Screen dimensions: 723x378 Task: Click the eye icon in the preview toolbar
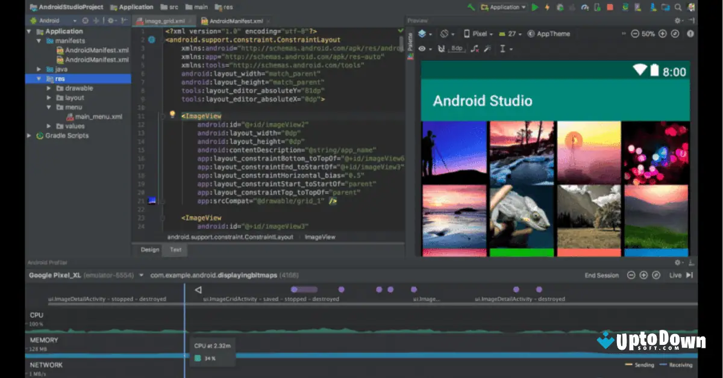click(x=422, y=49)
